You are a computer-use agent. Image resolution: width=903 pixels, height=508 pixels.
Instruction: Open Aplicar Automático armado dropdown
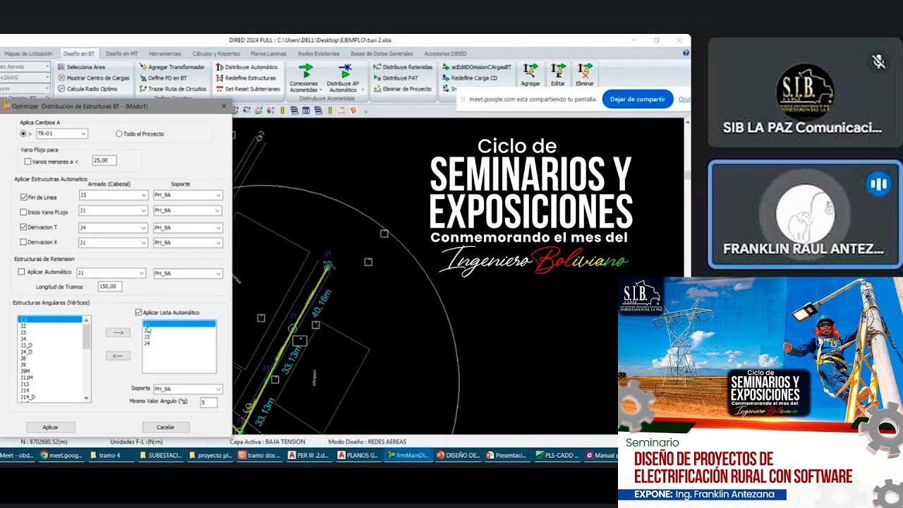click(111, 273)
